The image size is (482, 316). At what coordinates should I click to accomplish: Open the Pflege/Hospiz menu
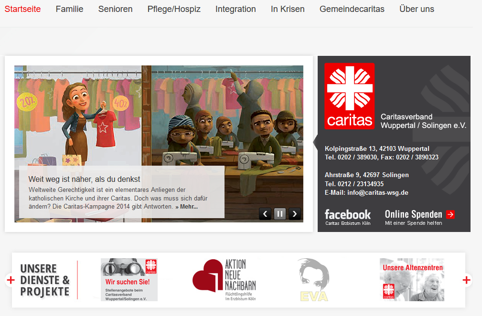(174, 9)
